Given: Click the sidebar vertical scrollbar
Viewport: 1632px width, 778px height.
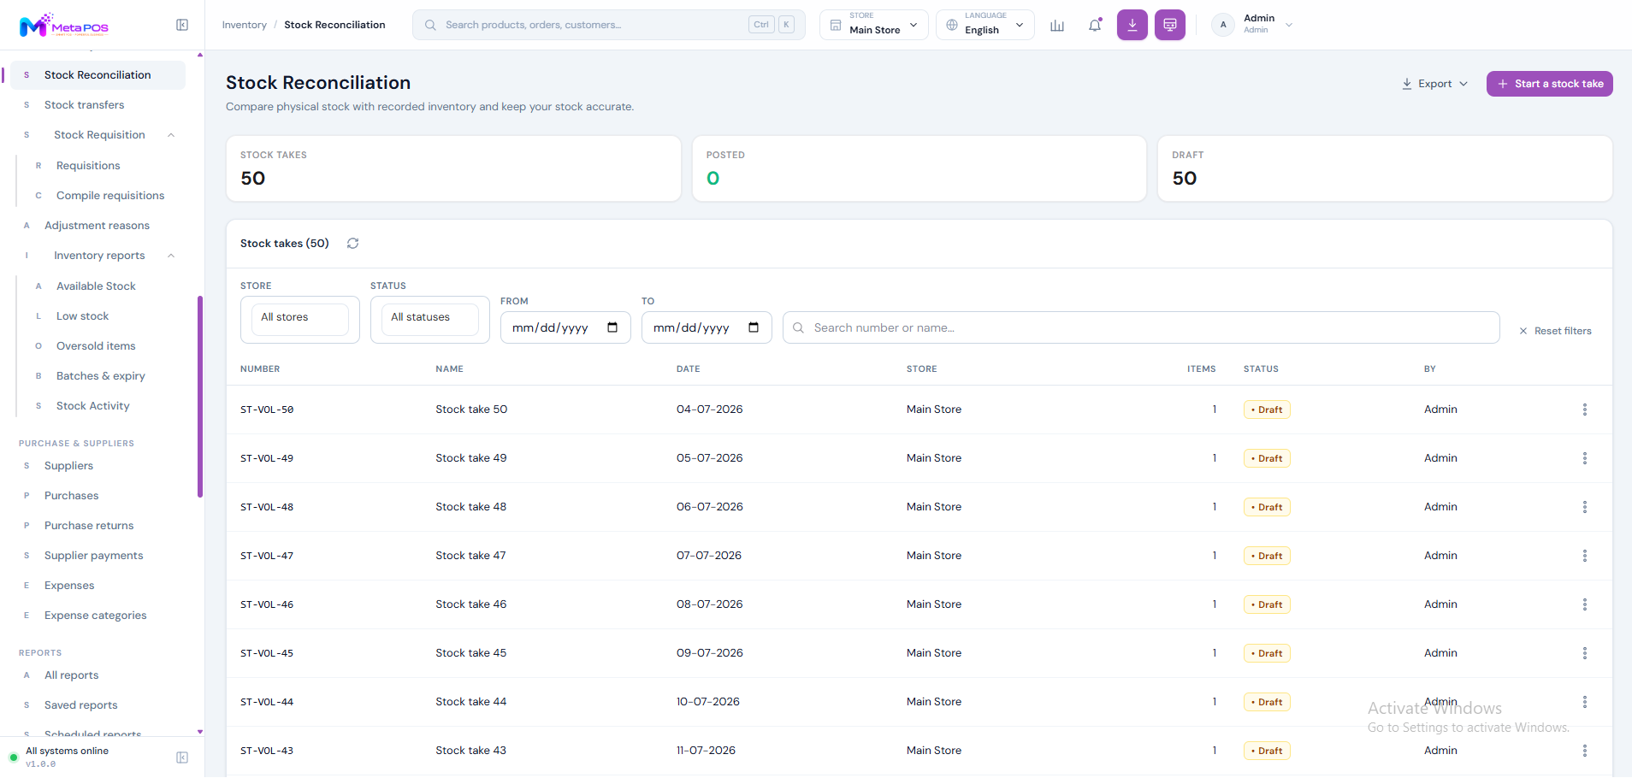Looking at the screenshot, I should [200, 396].
